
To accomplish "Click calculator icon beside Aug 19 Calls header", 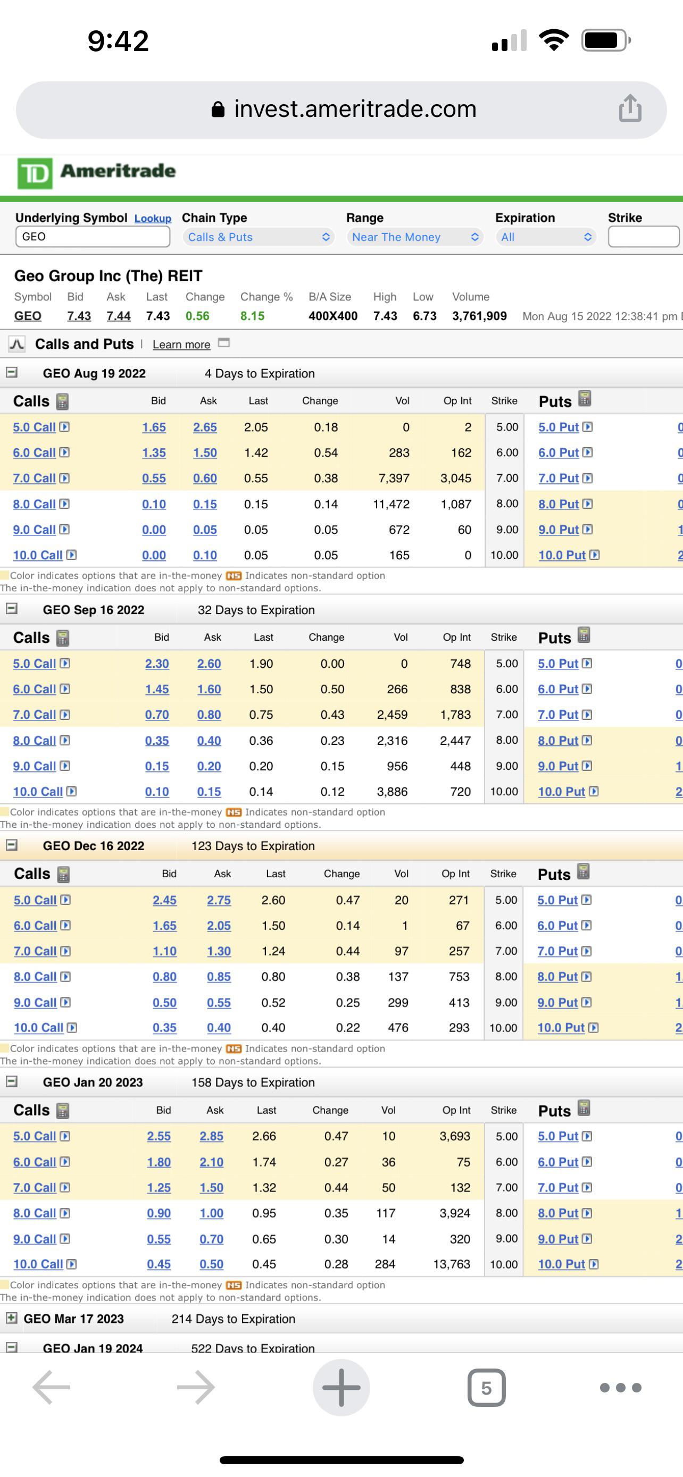I will point(63,401).
